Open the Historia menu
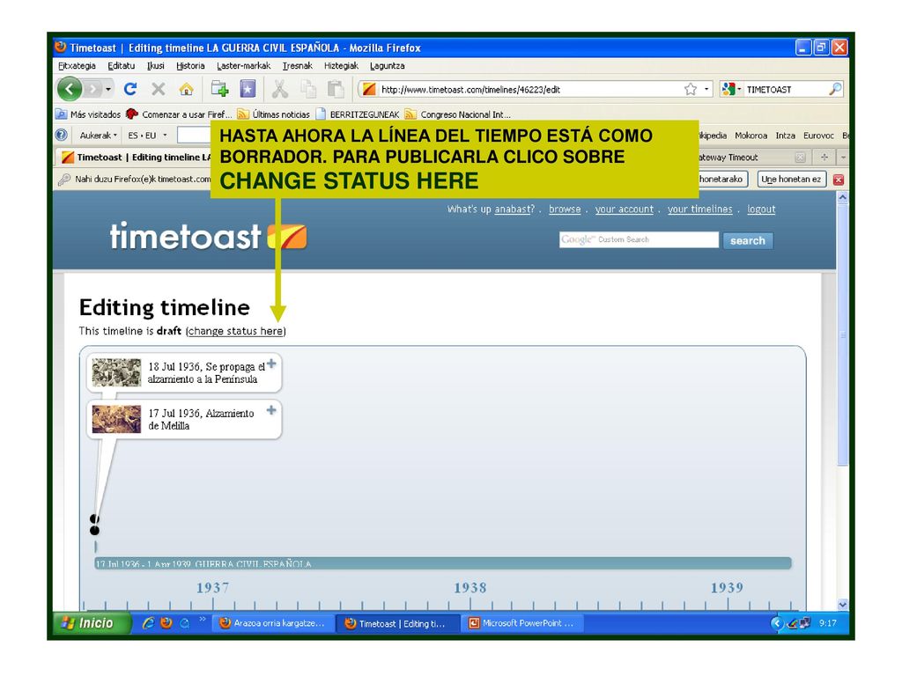Screen dimensions: 902x676 (190, 65)
